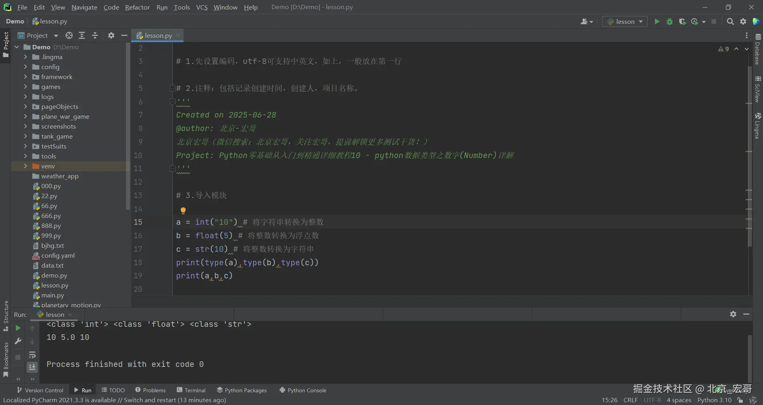Collapse the Demo project root
This screenshot has width=763, height=405.
17,47
